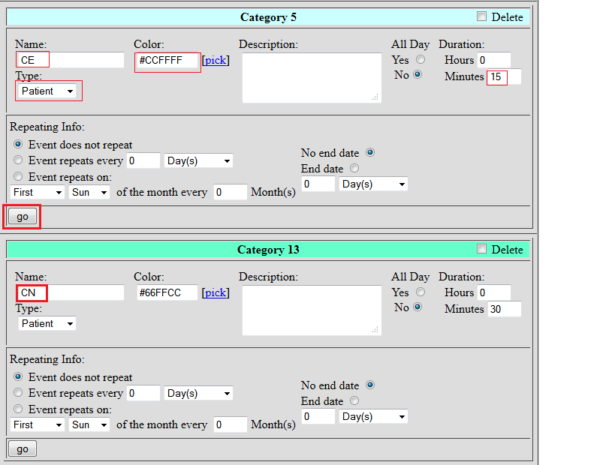Click the pick color link for Category 5
This screenshot has width=615, height=465.
pyautogui.click(x=216, y=60)
